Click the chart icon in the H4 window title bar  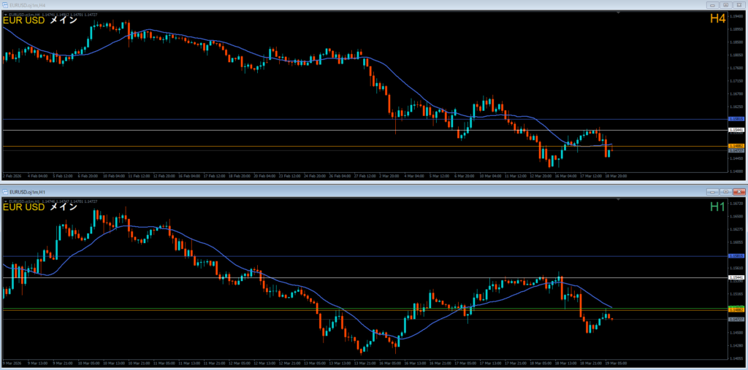coord(5,4)
